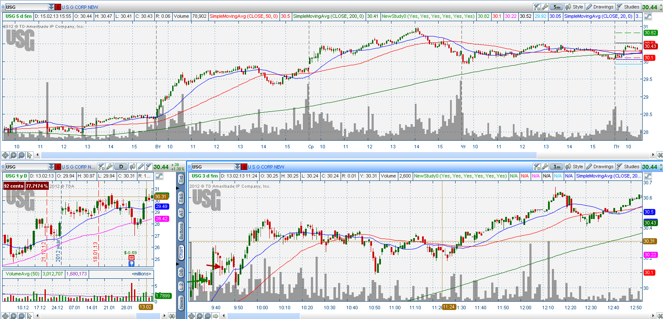Zoom out on the top 5m chart
Screen dimensions: 663x319
pyautogui.click(x=21, y=155)
